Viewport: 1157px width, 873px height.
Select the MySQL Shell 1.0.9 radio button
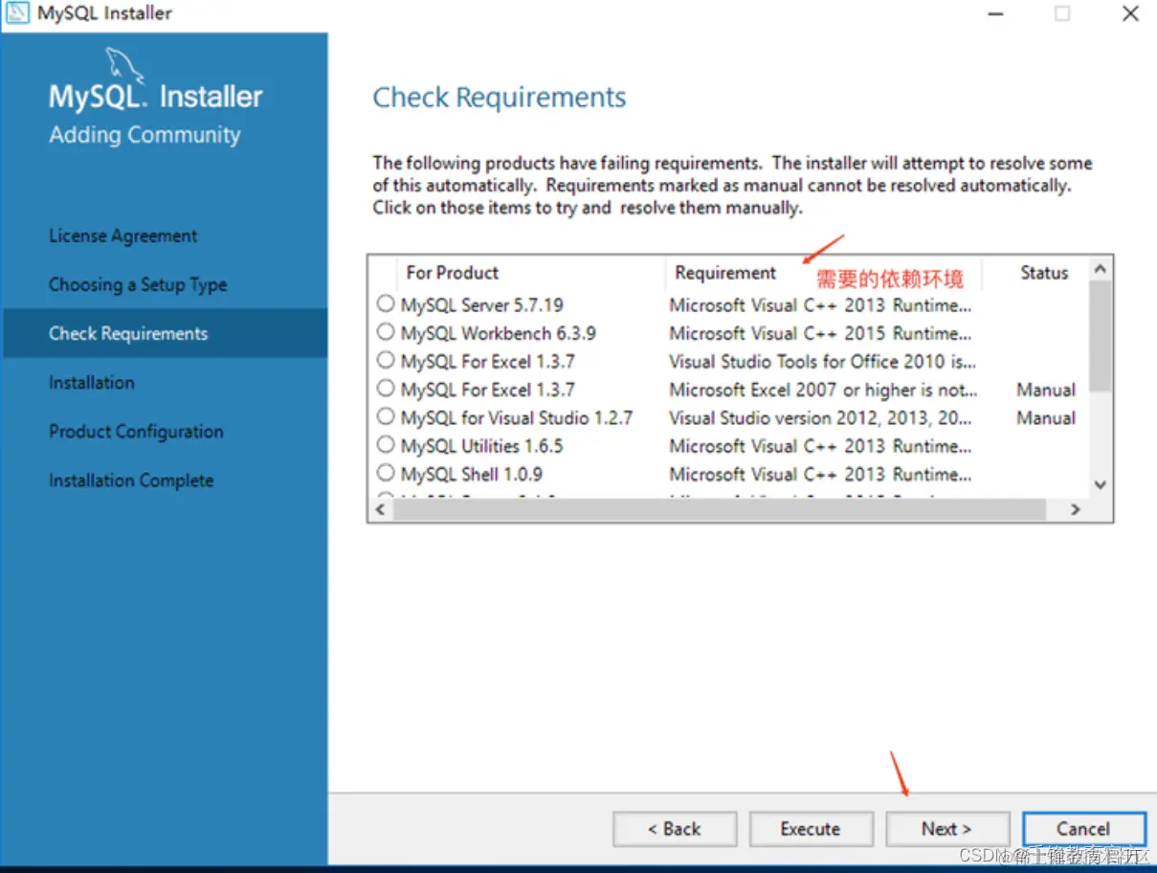[x=385, y=473]
